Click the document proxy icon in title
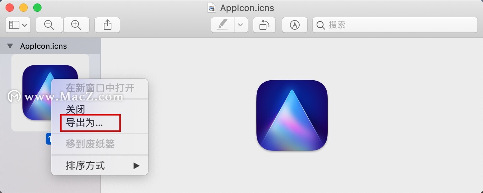Viewport: 483px width, 193px height. pyautogui.click(x=211, y=7)
